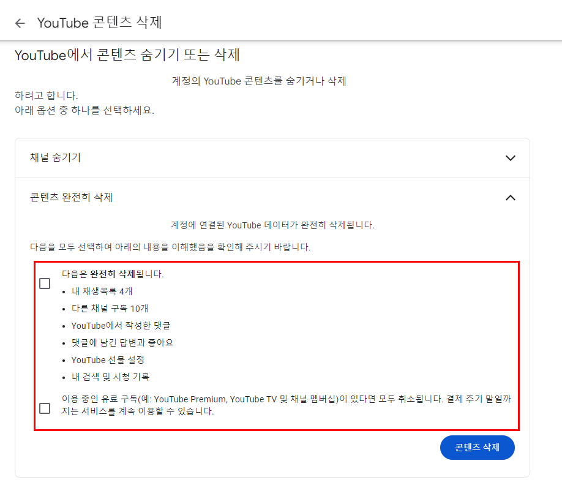The height and width of the screenshot is (488, 562).
Task: Click the YouTube Premium subscription notice text
Action: (286, 405)
